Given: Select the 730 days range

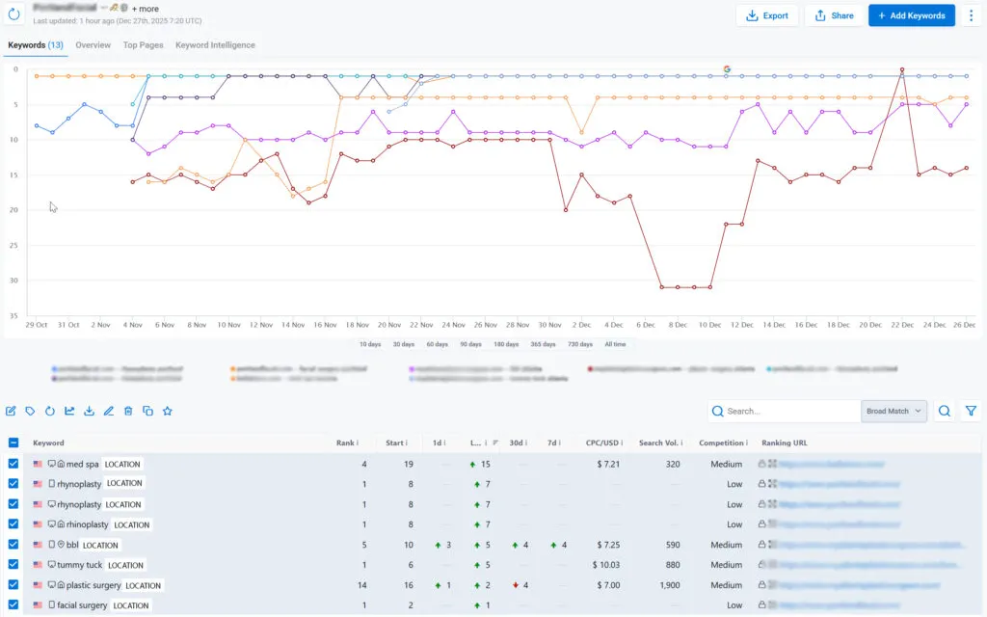Looking at the screenshot, I should pos(579,344).
